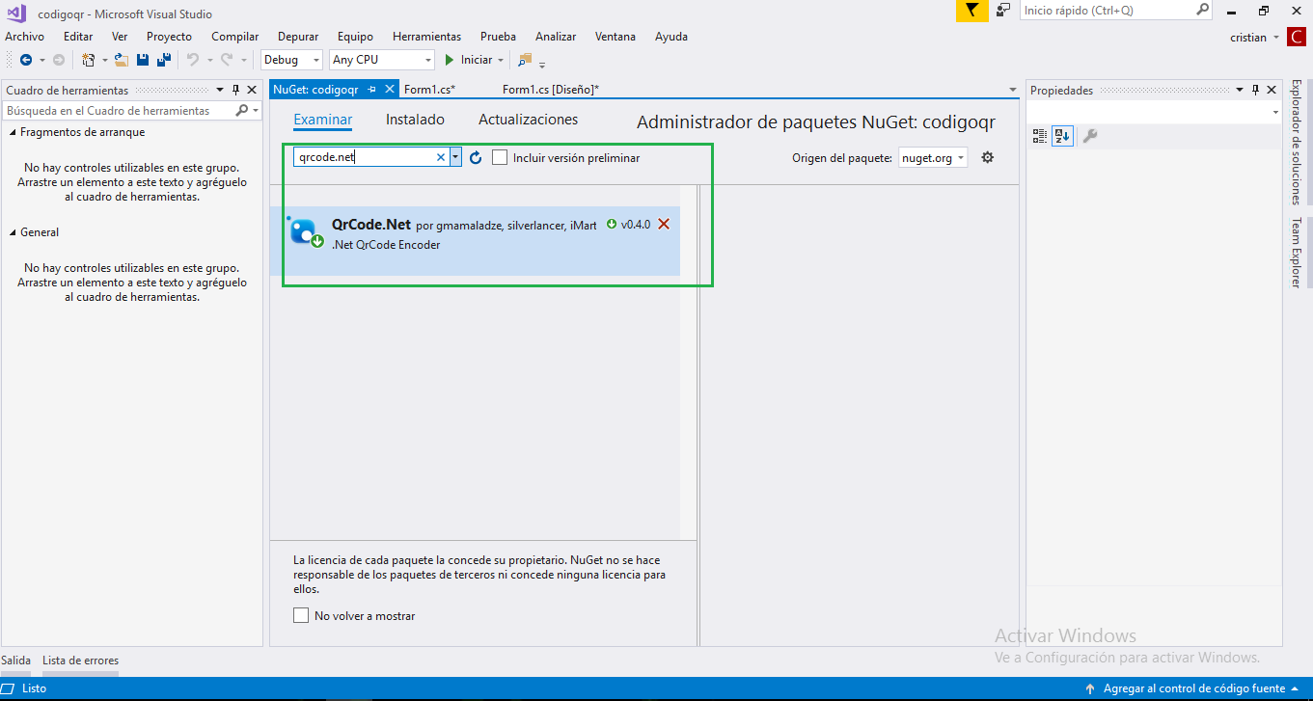Image resolution: width=1313 pixels, height=701 pixels.
Task: Click the QrCode.Net package icon
Action: 306,232
